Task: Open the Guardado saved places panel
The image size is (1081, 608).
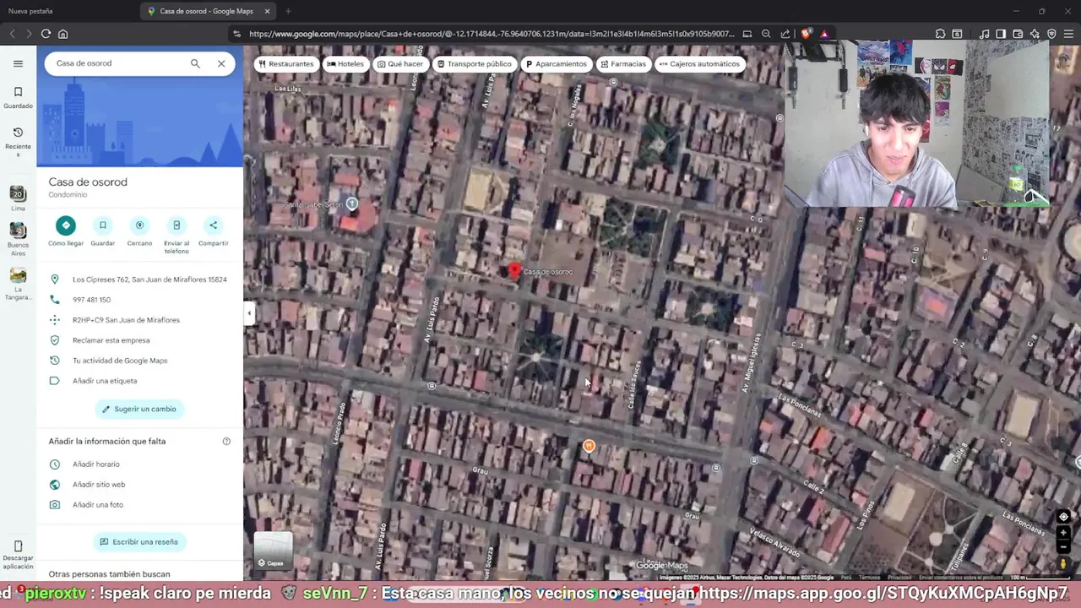Action: (18, 97)
